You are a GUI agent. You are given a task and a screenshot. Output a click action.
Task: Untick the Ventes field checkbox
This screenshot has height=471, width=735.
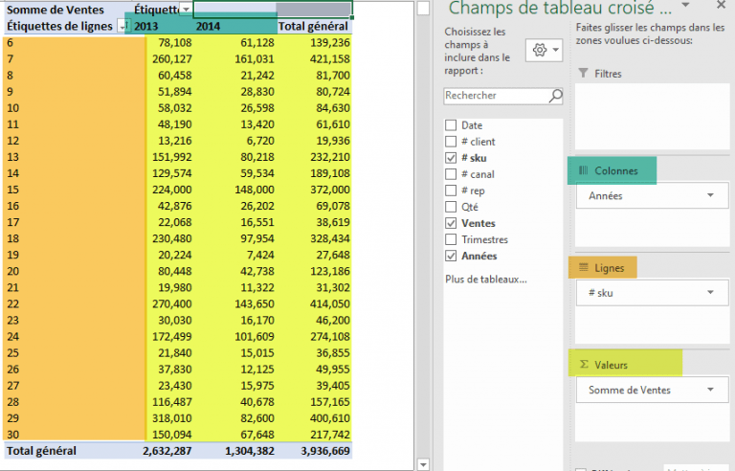pos(451,223)
